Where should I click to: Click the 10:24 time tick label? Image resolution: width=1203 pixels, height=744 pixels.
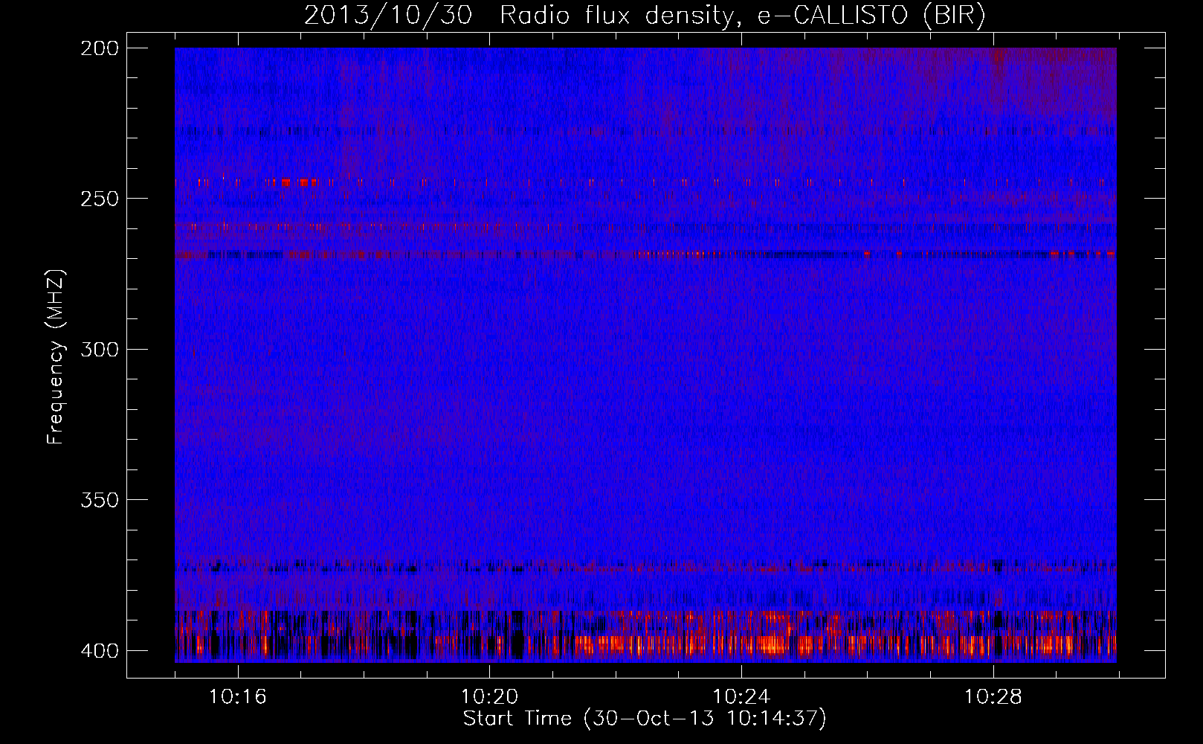(741, 697)
